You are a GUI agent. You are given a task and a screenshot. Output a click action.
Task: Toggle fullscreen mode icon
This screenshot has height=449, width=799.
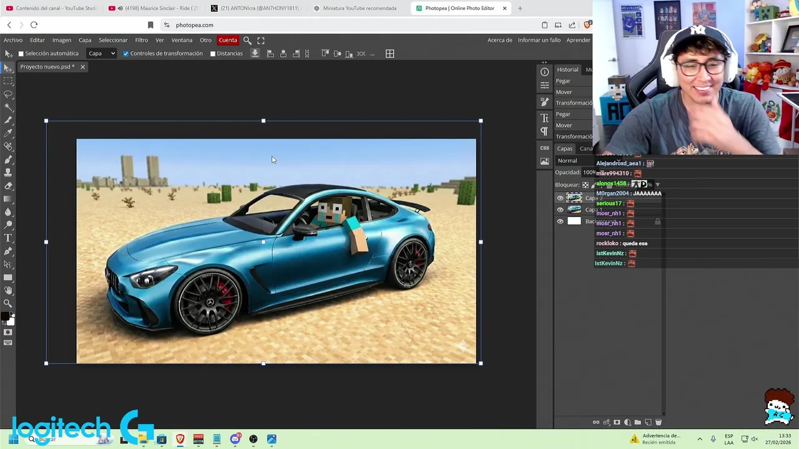[x=261, y=40]
